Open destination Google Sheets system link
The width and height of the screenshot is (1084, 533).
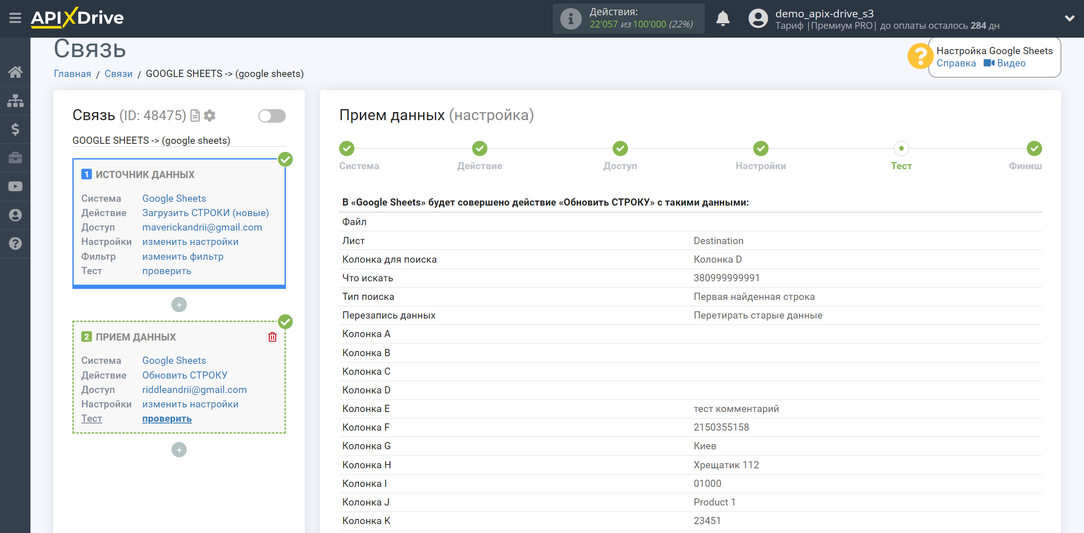point(174,360)
